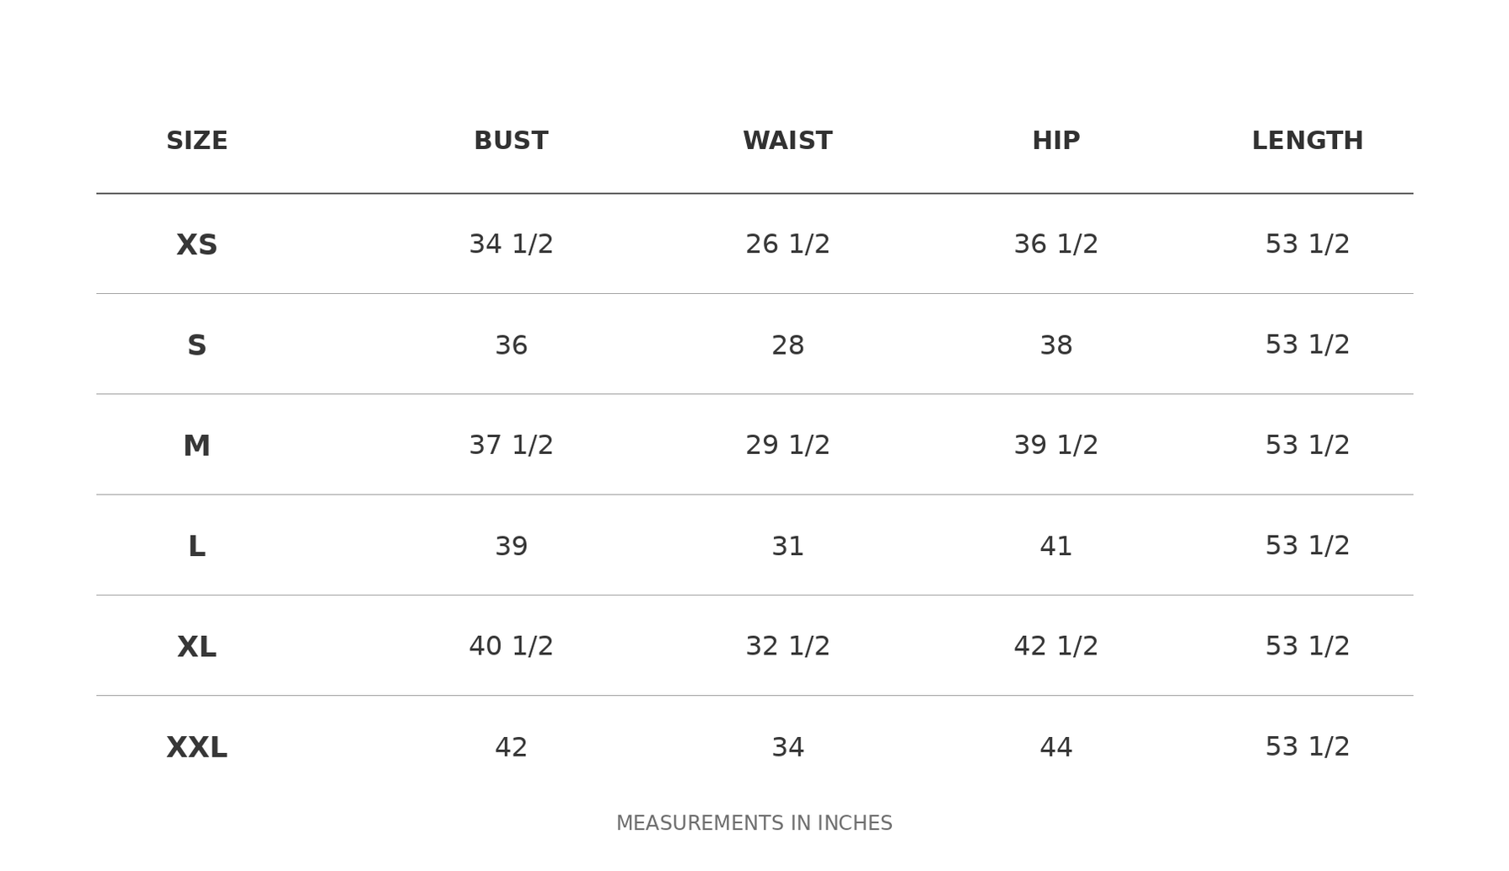Select the S size row label
Image resolution: width=1509 pixels, height=871 pixels.
tap(196, 345)
